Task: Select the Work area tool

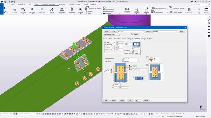Action: (x=42, y=10)
